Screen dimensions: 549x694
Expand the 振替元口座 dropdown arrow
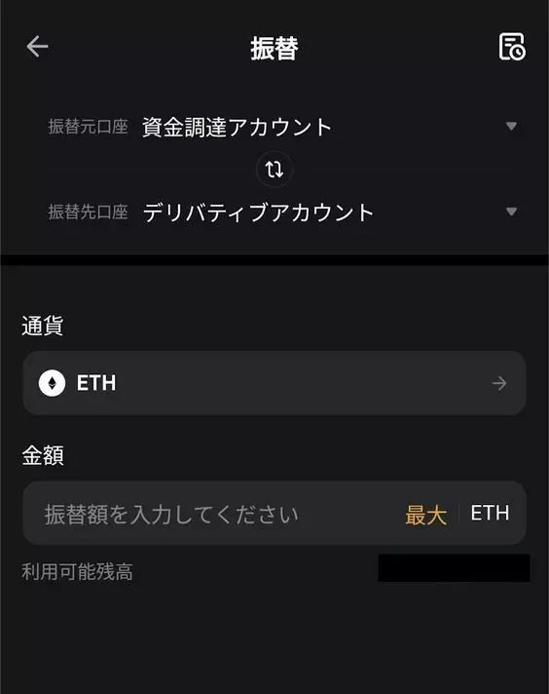(x=511, y=127)
